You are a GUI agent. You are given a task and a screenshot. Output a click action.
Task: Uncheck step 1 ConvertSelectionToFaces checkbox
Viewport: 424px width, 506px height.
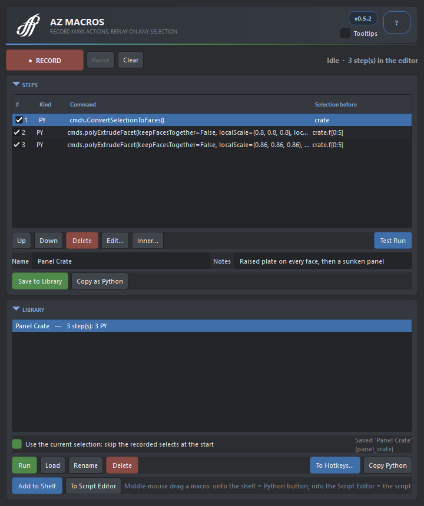tap(19, 119)
